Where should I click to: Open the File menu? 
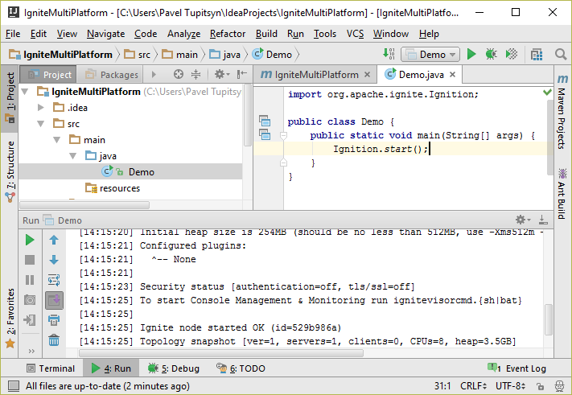[13, 34]
